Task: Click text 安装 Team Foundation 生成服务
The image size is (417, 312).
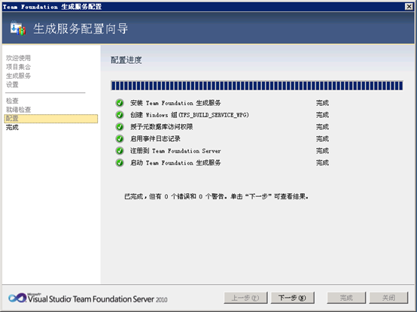Action: (x=175, y=103)
